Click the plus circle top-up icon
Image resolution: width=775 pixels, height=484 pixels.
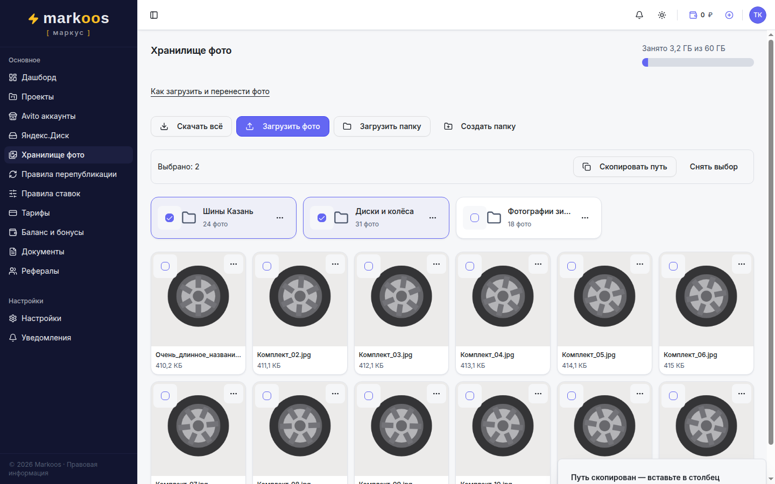click(x=729, y=15)
